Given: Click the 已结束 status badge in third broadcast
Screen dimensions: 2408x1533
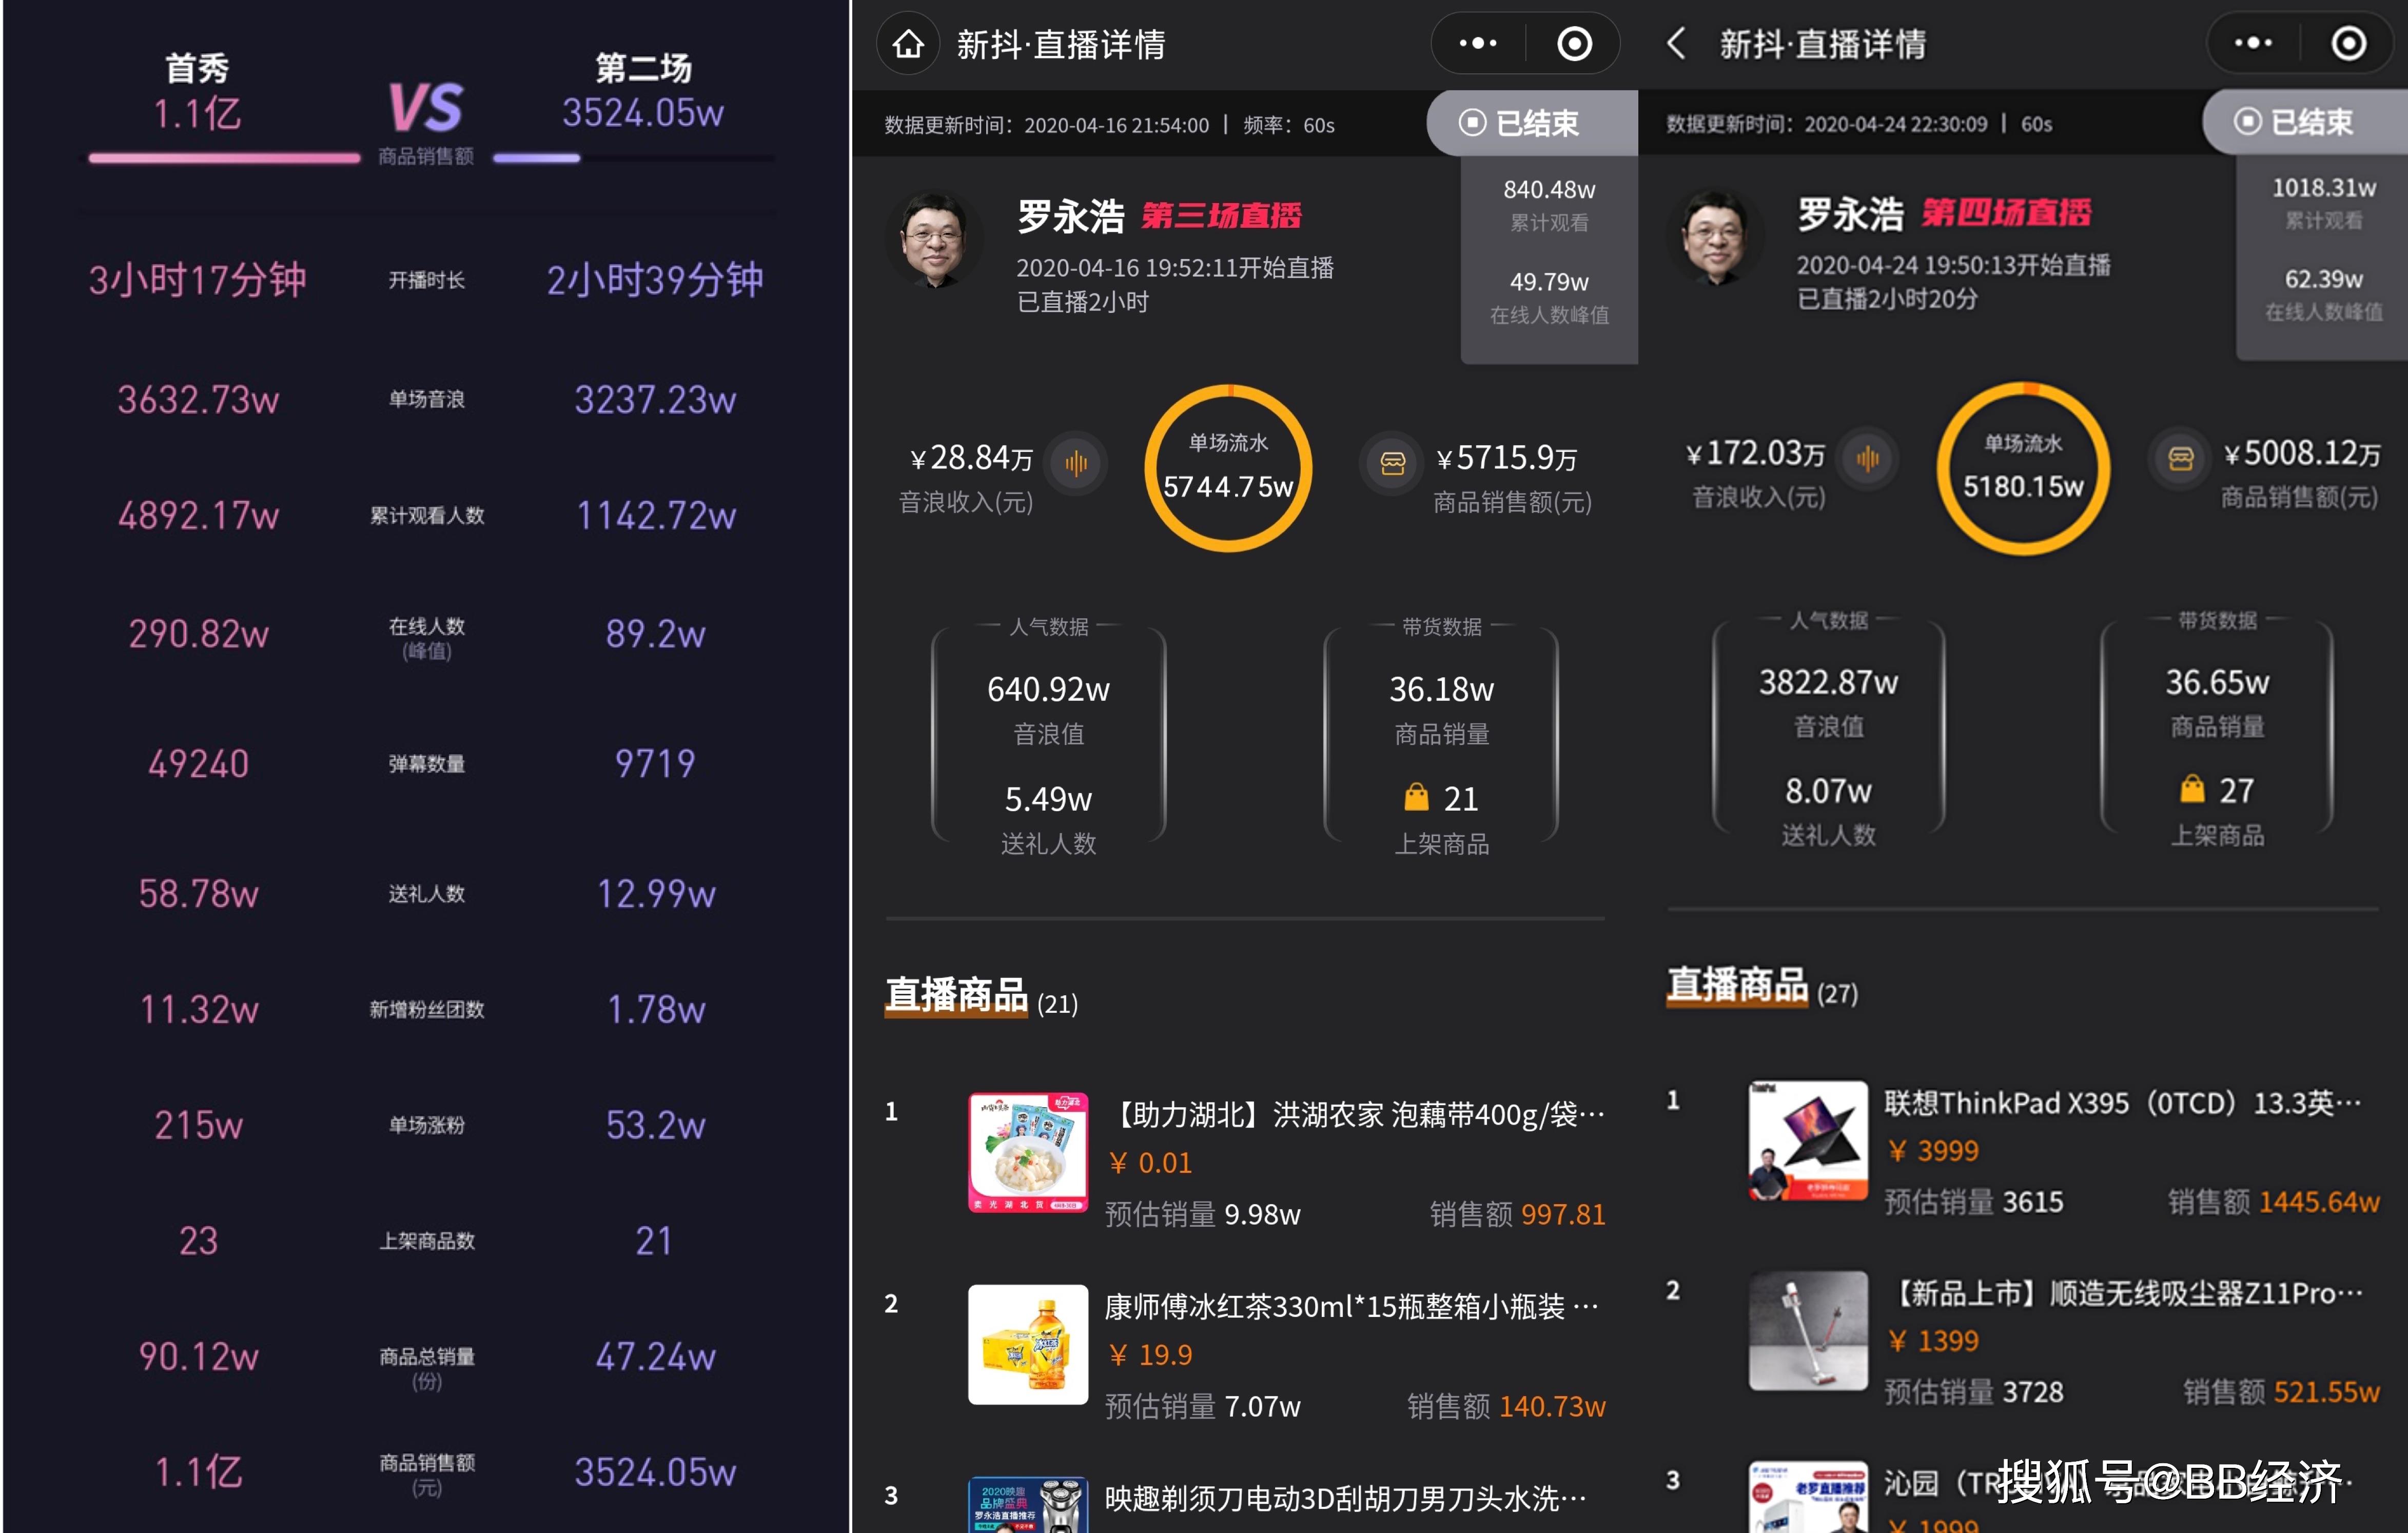Looking at the screenshot, I should coord(1520,123).
